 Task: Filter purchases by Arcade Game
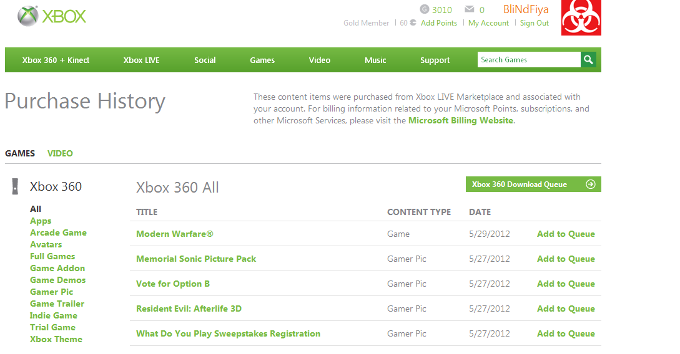pos(58,232)
